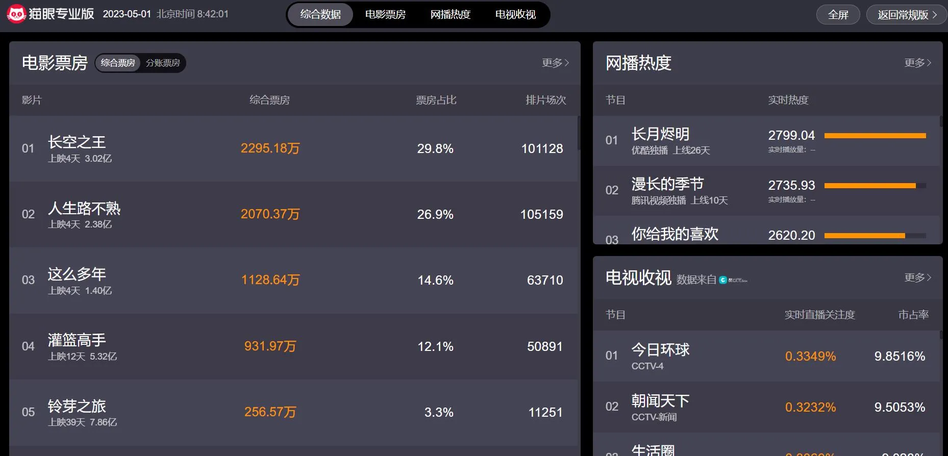This screenshot has height=456, width=948.
Task: Click attention rate 0.3232%
Action: click(x=810, y=407)
